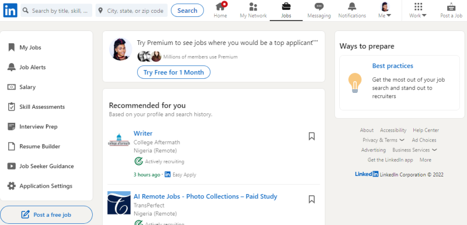
Task: Open Advertising footer link
Action: click(374, 150)
